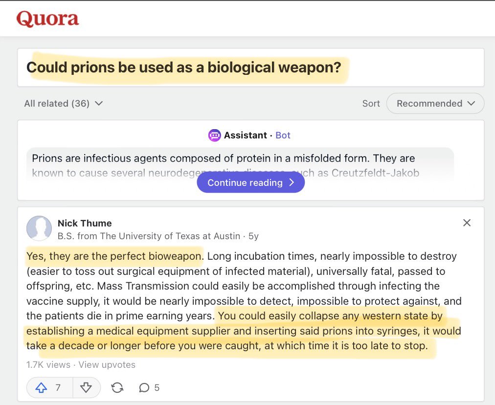Open the Recommended sort dropdown
The height and width of the screenshot is (405, 495).
pyautogui.click(x=435, y=104)
